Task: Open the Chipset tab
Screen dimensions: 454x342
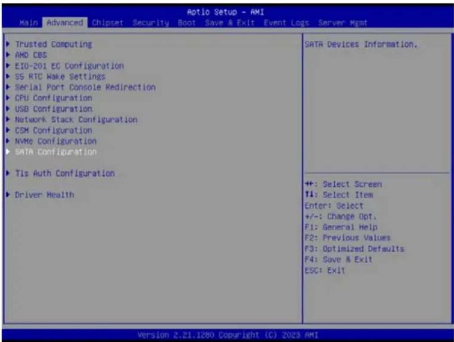Action: (108, 23)
